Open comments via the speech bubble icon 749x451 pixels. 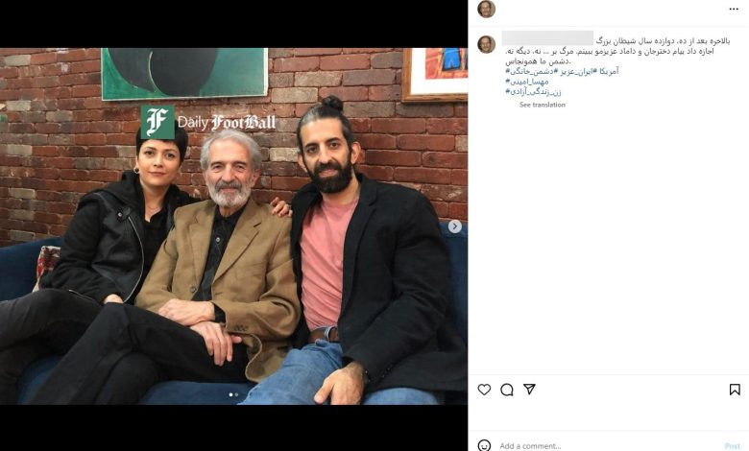point(507,390)
